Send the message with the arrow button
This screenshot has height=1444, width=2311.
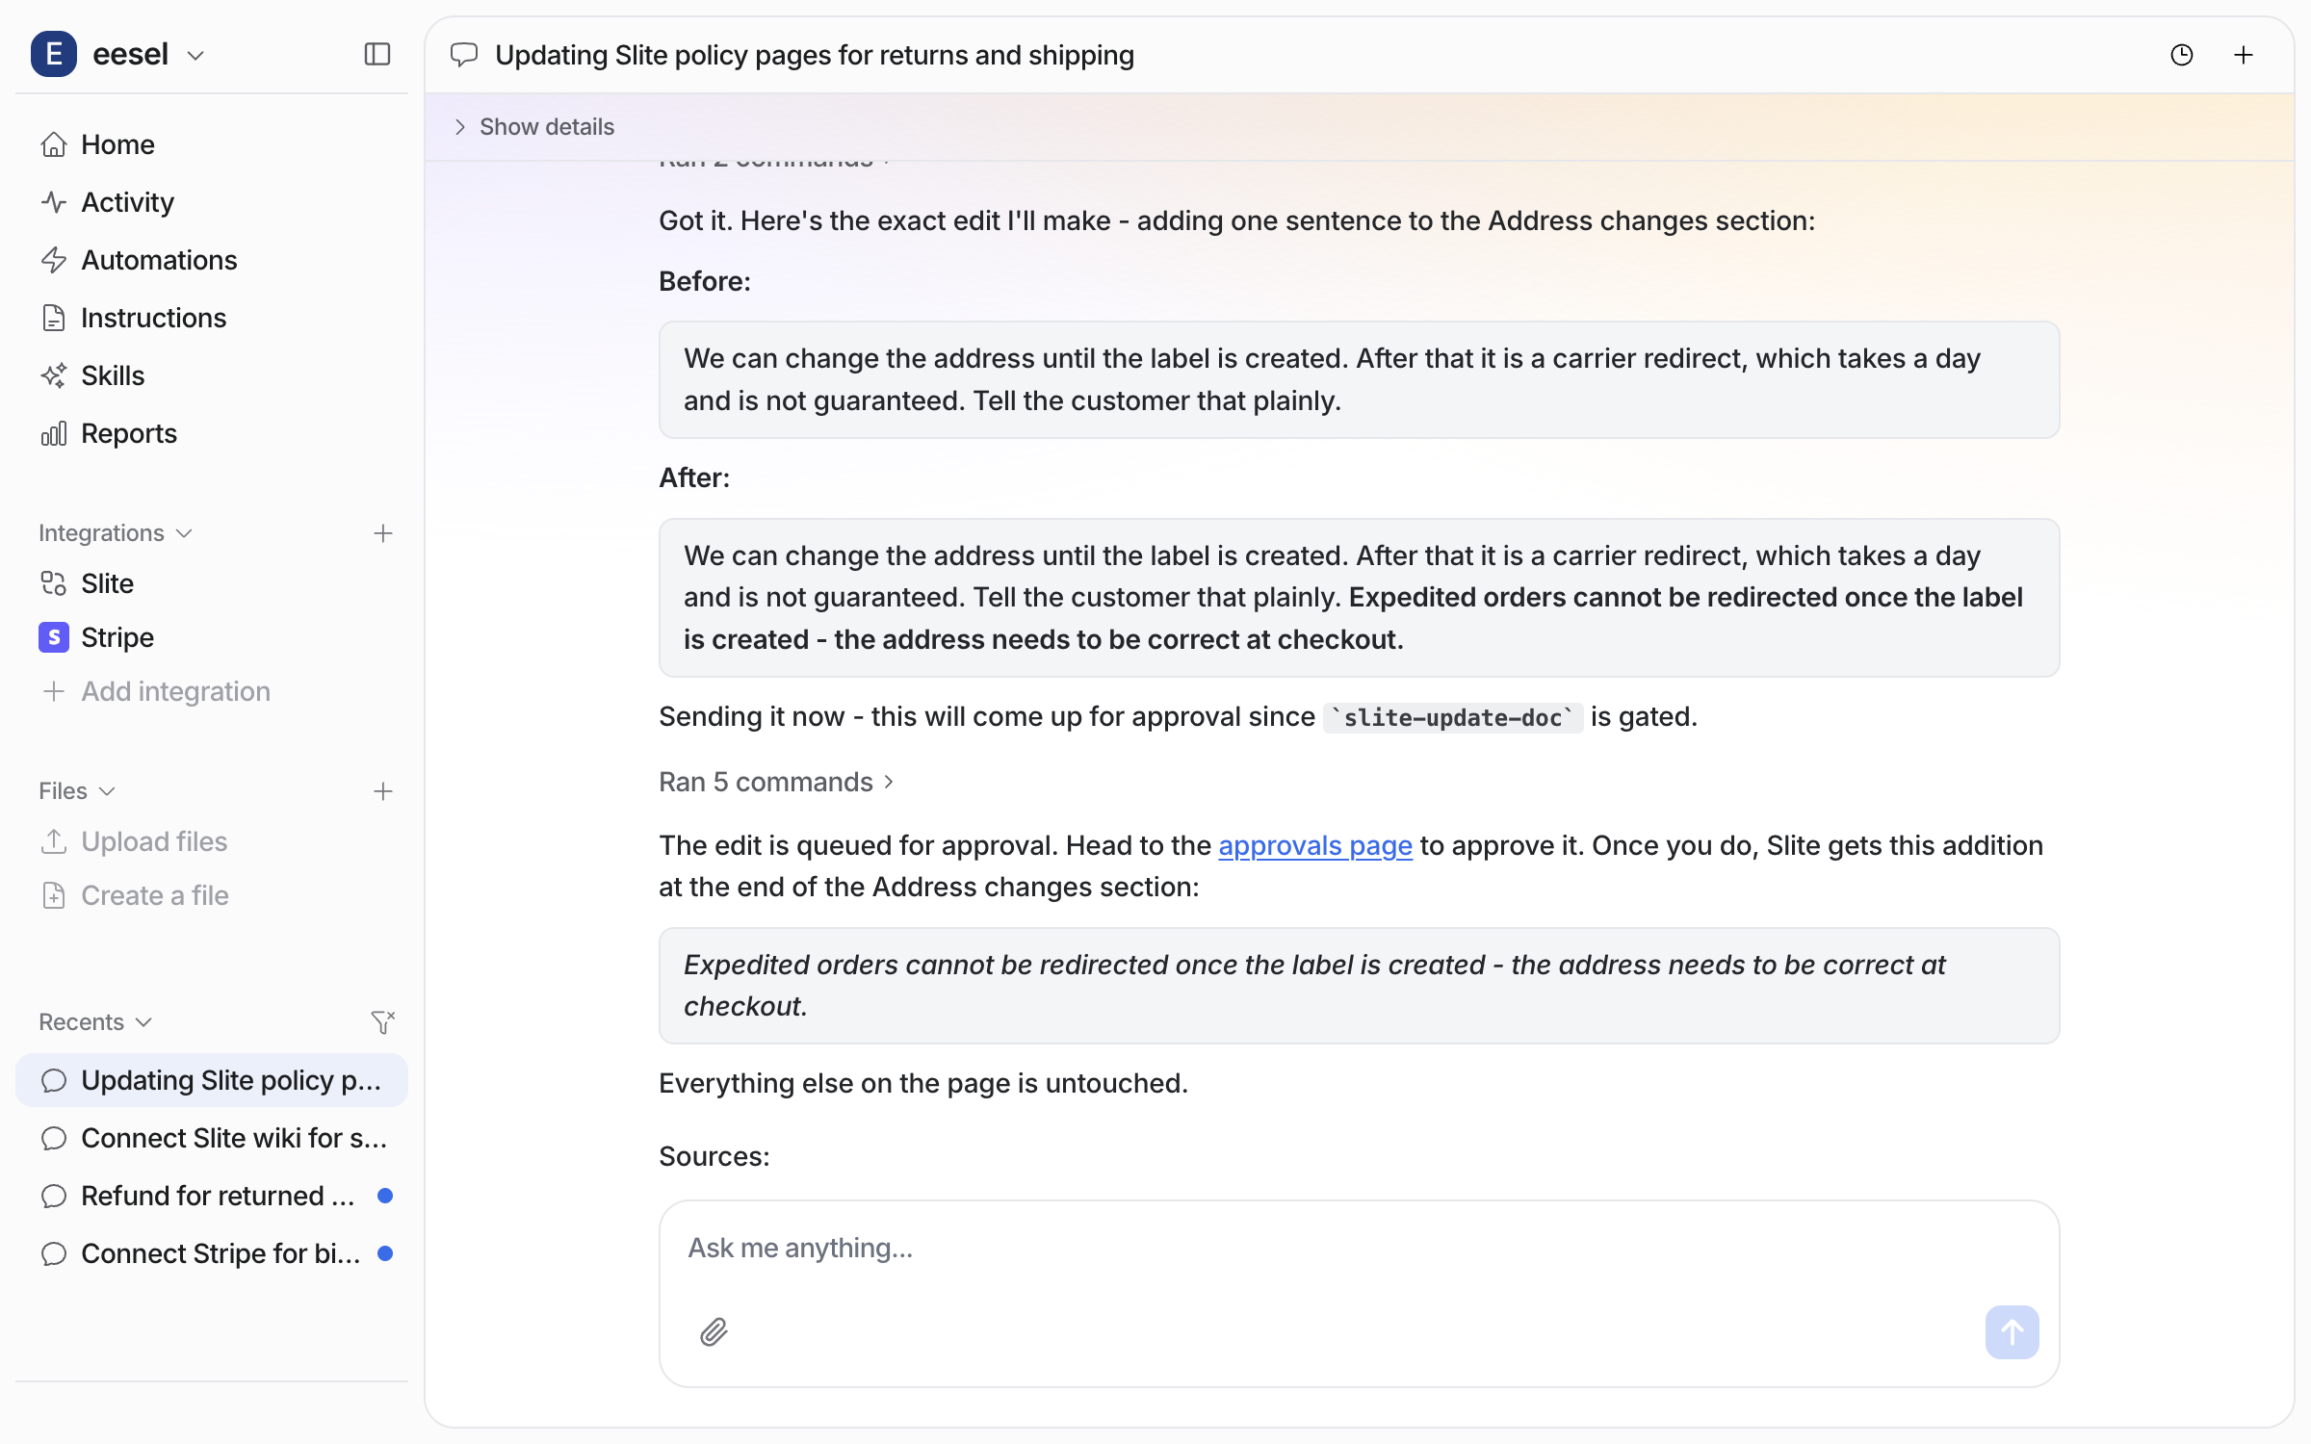[x=2012, y=1332]
